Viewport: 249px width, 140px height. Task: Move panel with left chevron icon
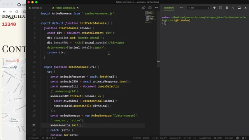(233, 8)
